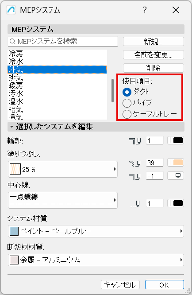This screenshot has height=295, width=192.
Task: Click the system list scrollbar thumb
Action: tap(112, 90)
